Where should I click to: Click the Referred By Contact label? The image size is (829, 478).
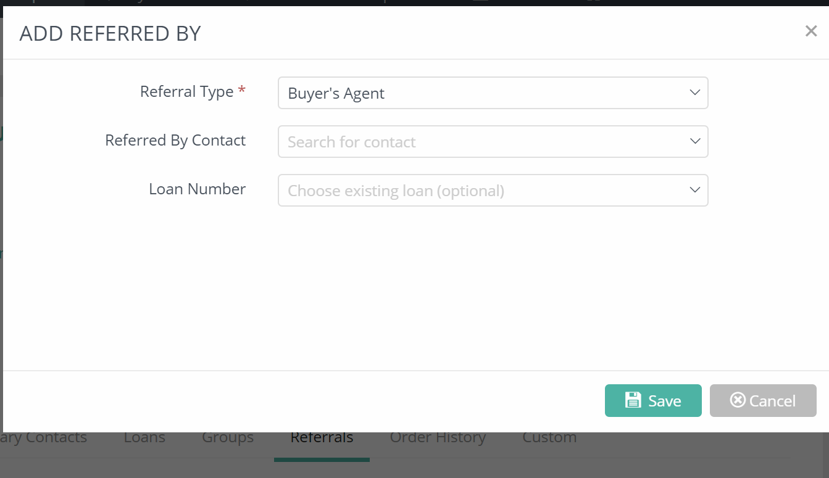[x=175, y=140]
